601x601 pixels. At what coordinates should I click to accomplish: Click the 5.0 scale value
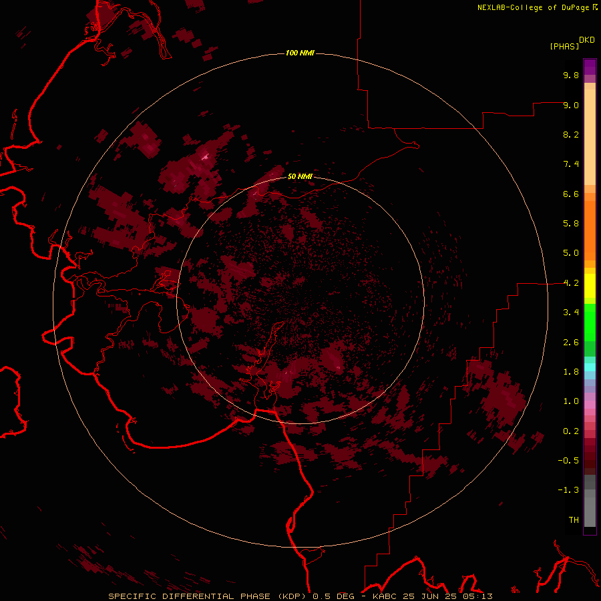[x=571, y=253]
